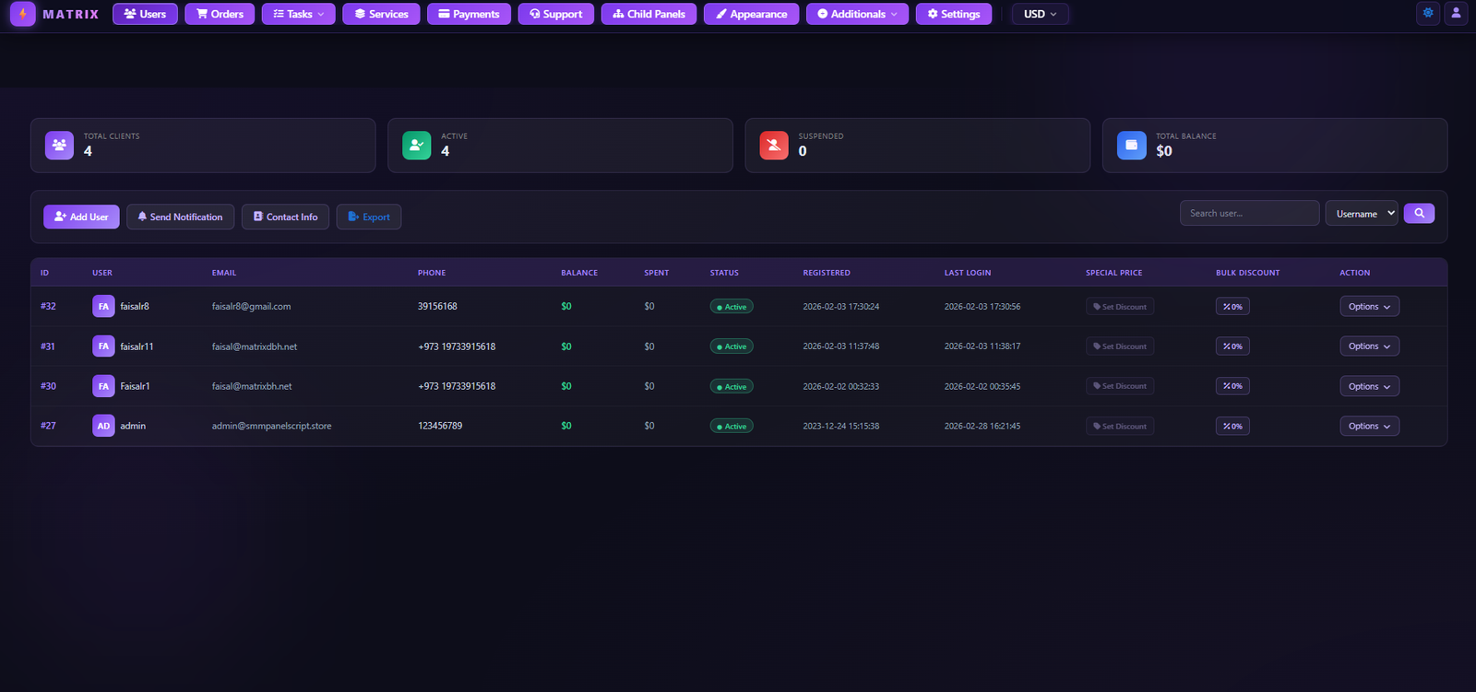Click the theme settings gear icon
Viewport: 1476px width, 692px height.
[1428, 13]
